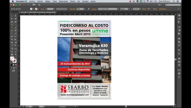
Task: Select the Hand tool
Action: [x=12, y=55]
